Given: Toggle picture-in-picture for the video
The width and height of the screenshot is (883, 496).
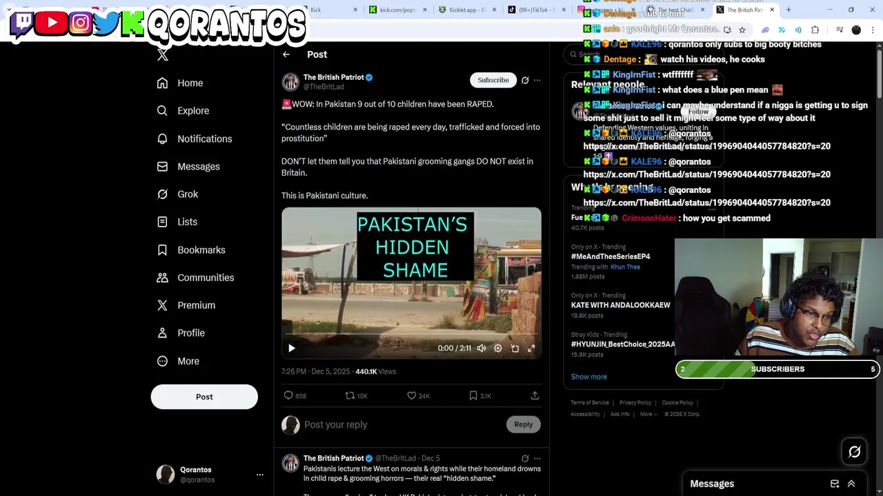Looking at the screenshot, I should (515, 349).
